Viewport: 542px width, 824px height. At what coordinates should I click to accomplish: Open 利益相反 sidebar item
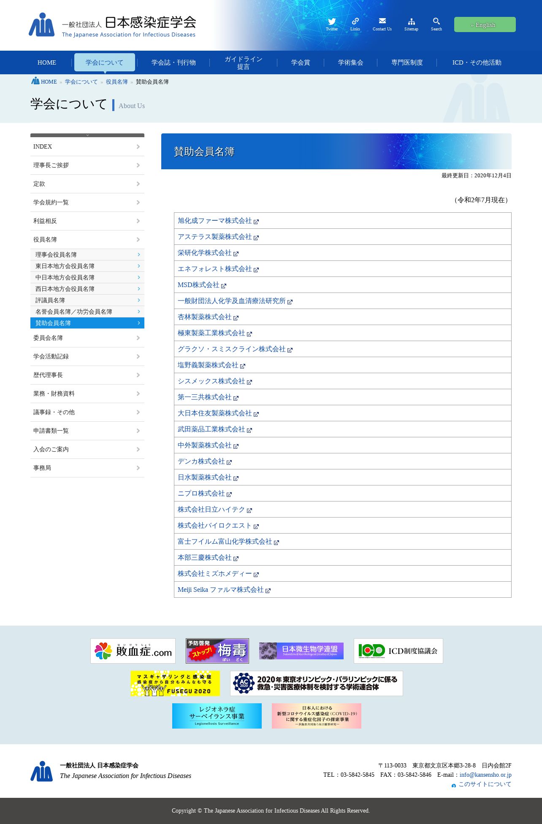(x=87, y=221)
